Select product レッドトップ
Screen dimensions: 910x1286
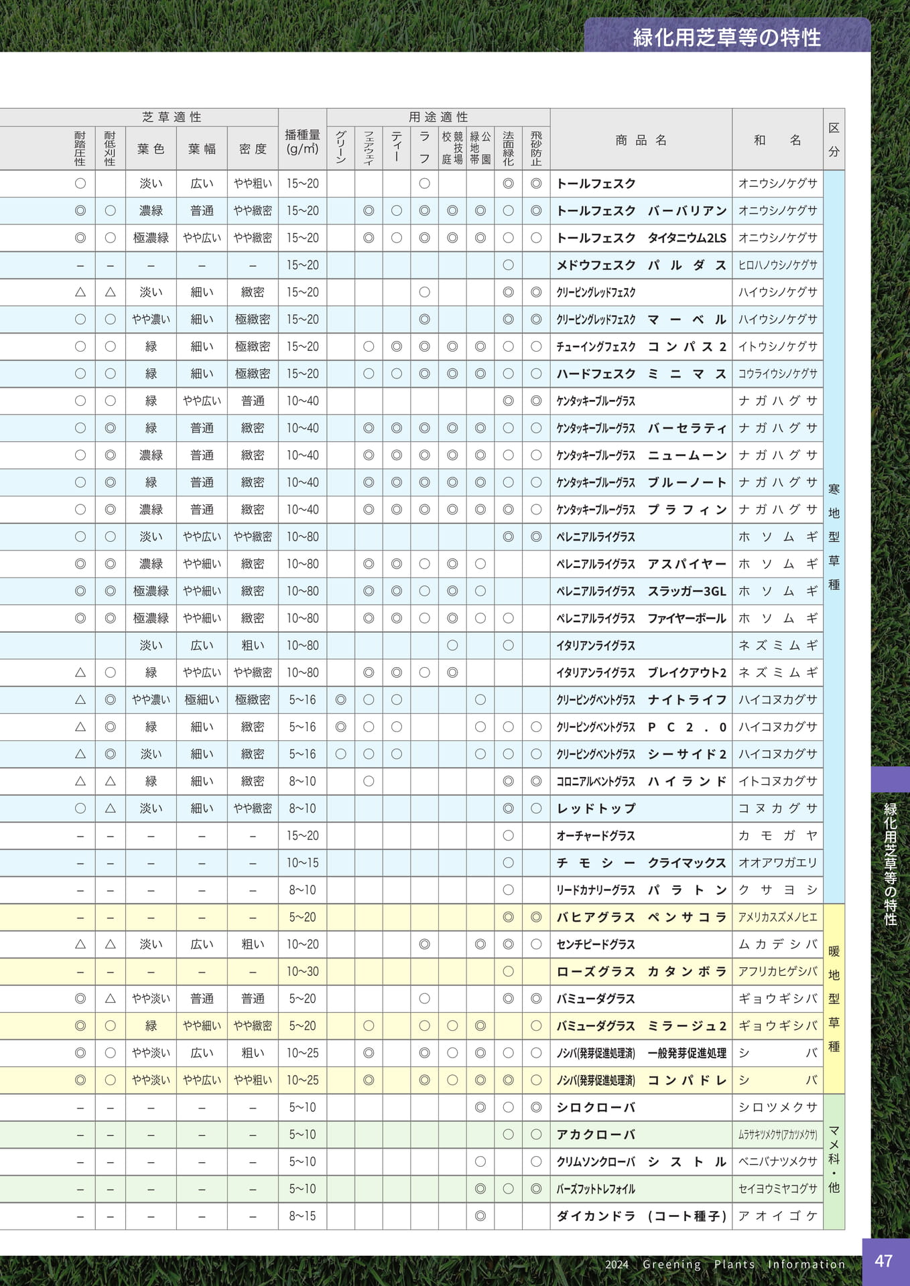click(x=596, y=808)
